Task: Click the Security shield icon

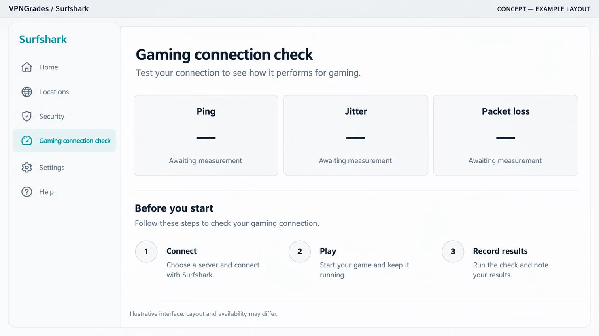Action: pos(27,116)
